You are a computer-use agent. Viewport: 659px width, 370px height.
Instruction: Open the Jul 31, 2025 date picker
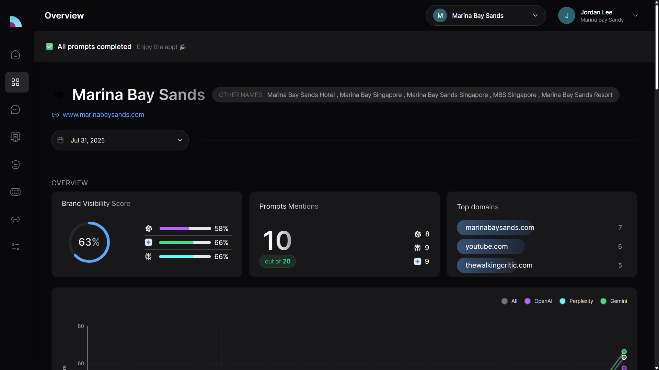coord(120,140)
